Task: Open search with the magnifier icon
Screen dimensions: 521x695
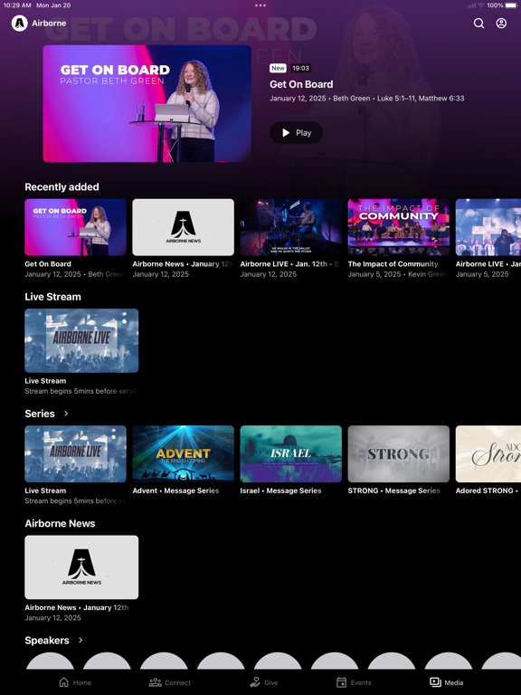Action: coord(478,23)
